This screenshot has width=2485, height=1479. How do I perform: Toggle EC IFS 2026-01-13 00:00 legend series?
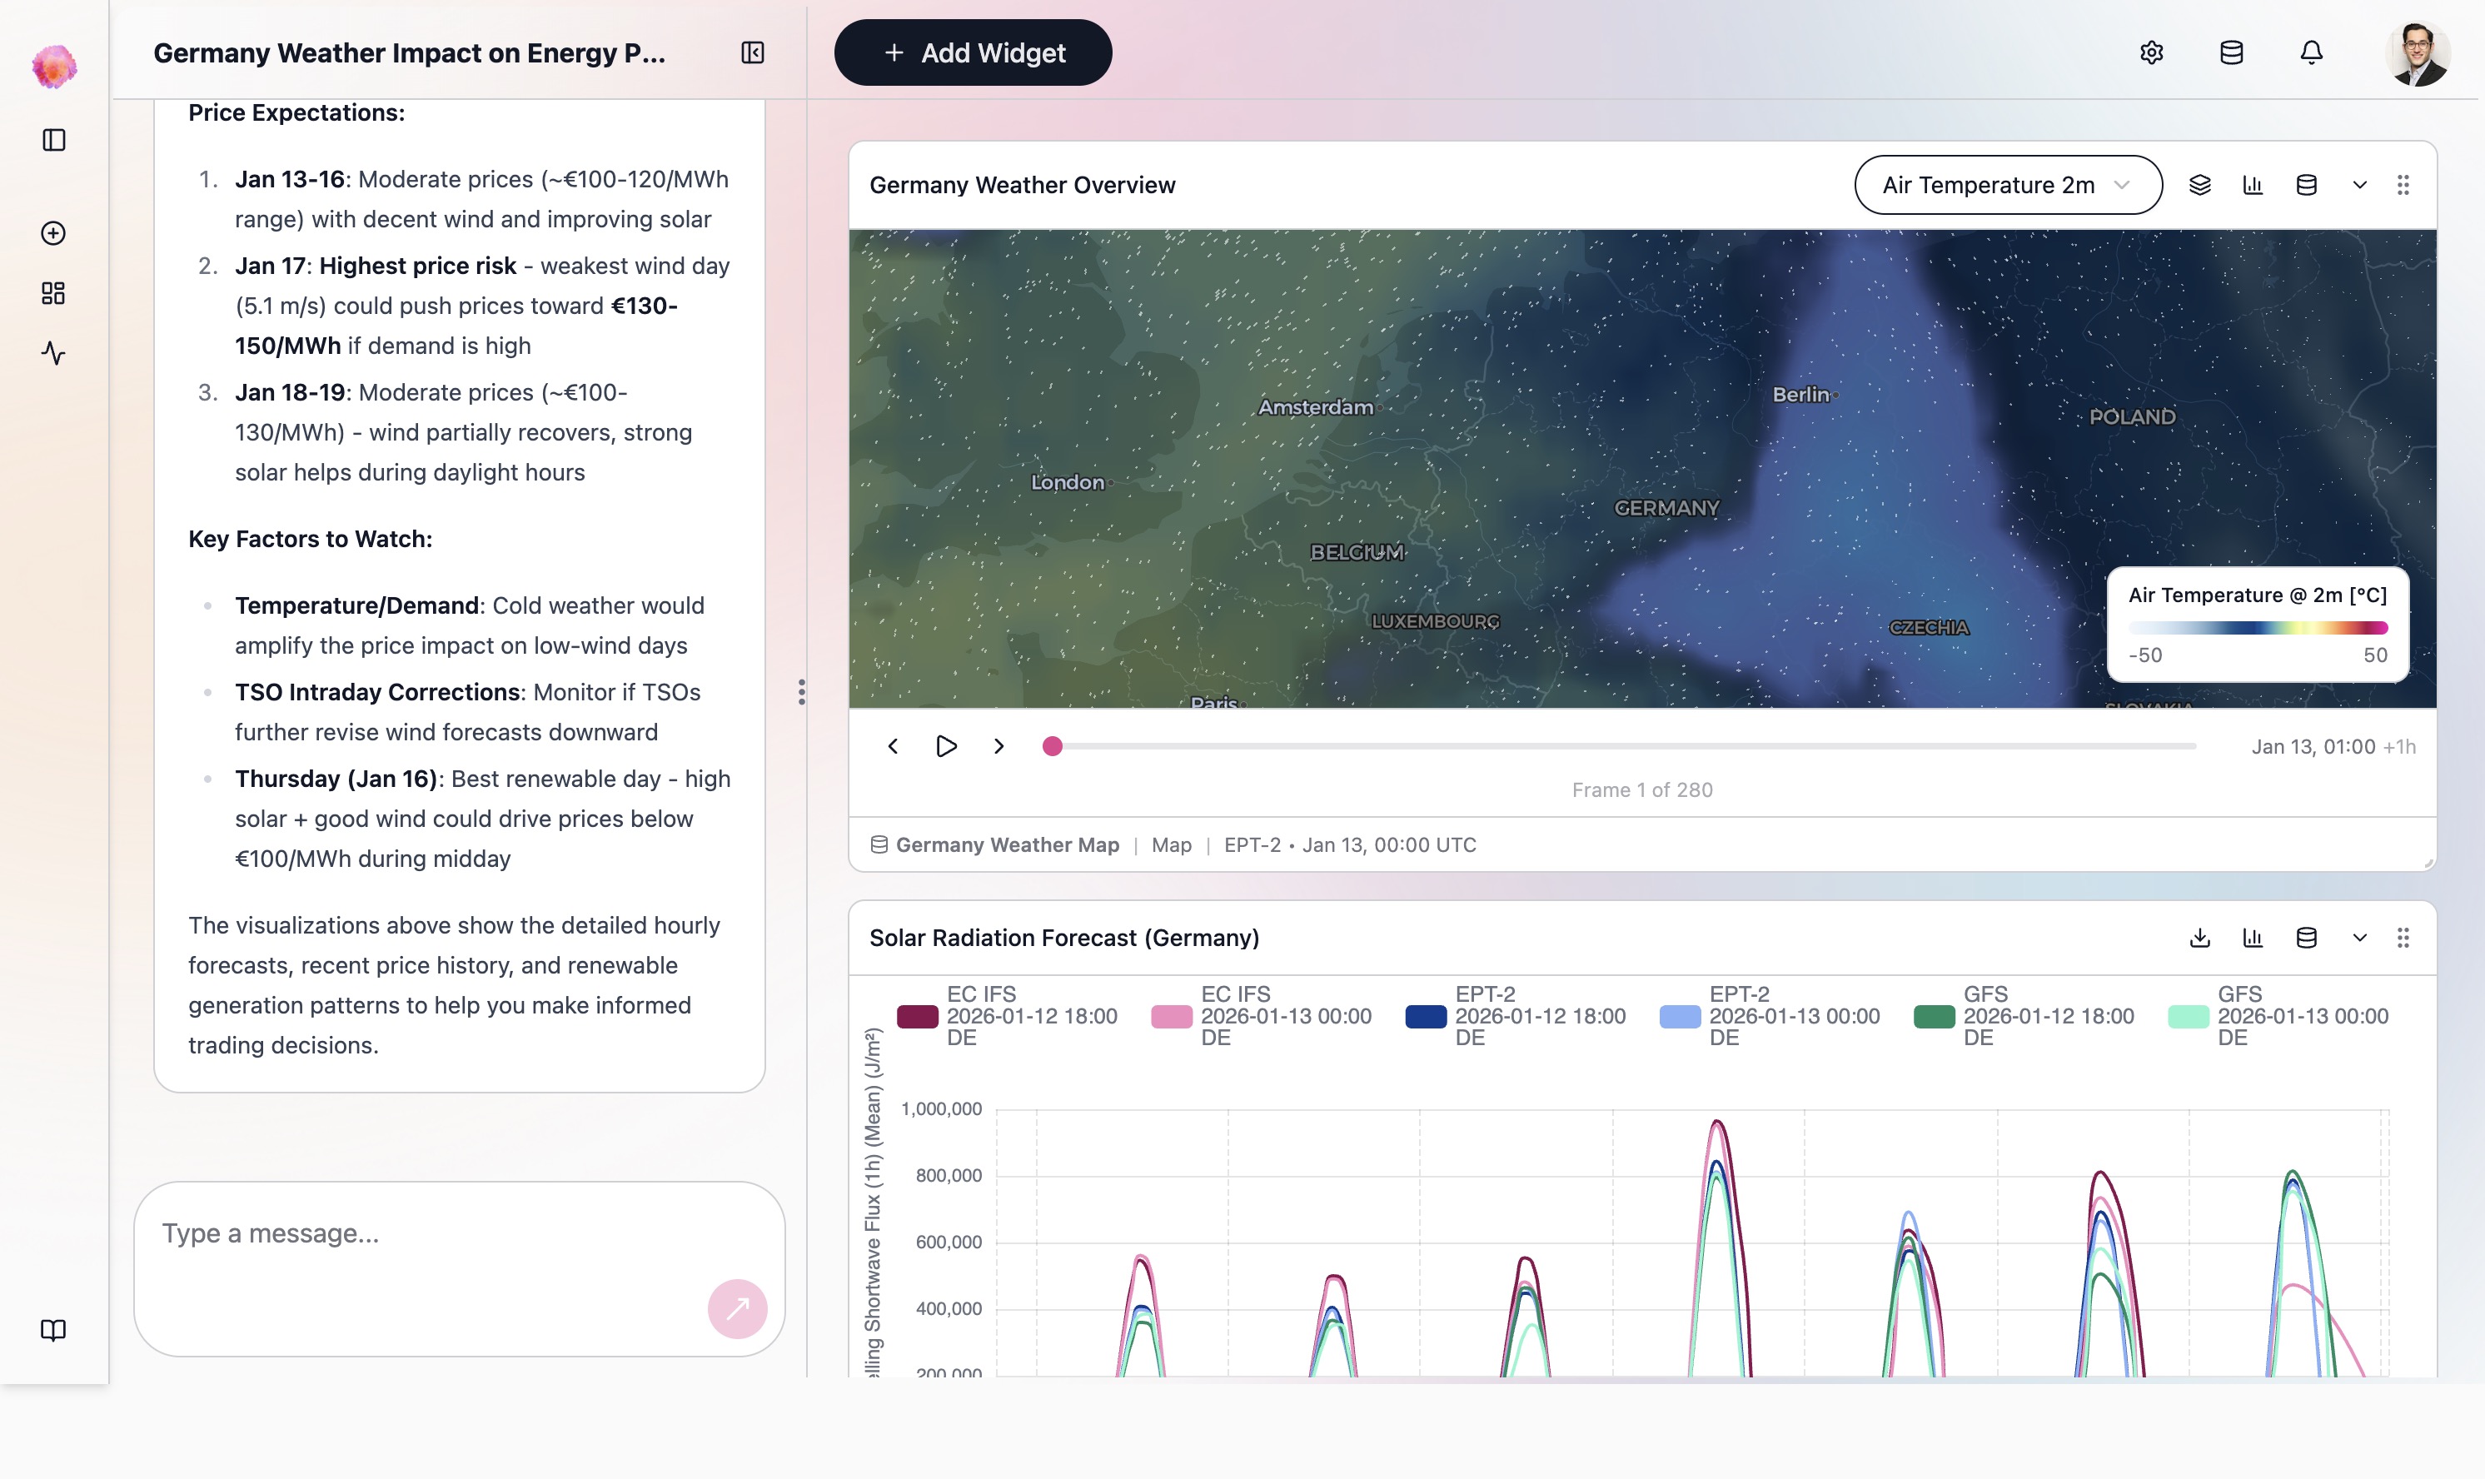point(1262,1017)
